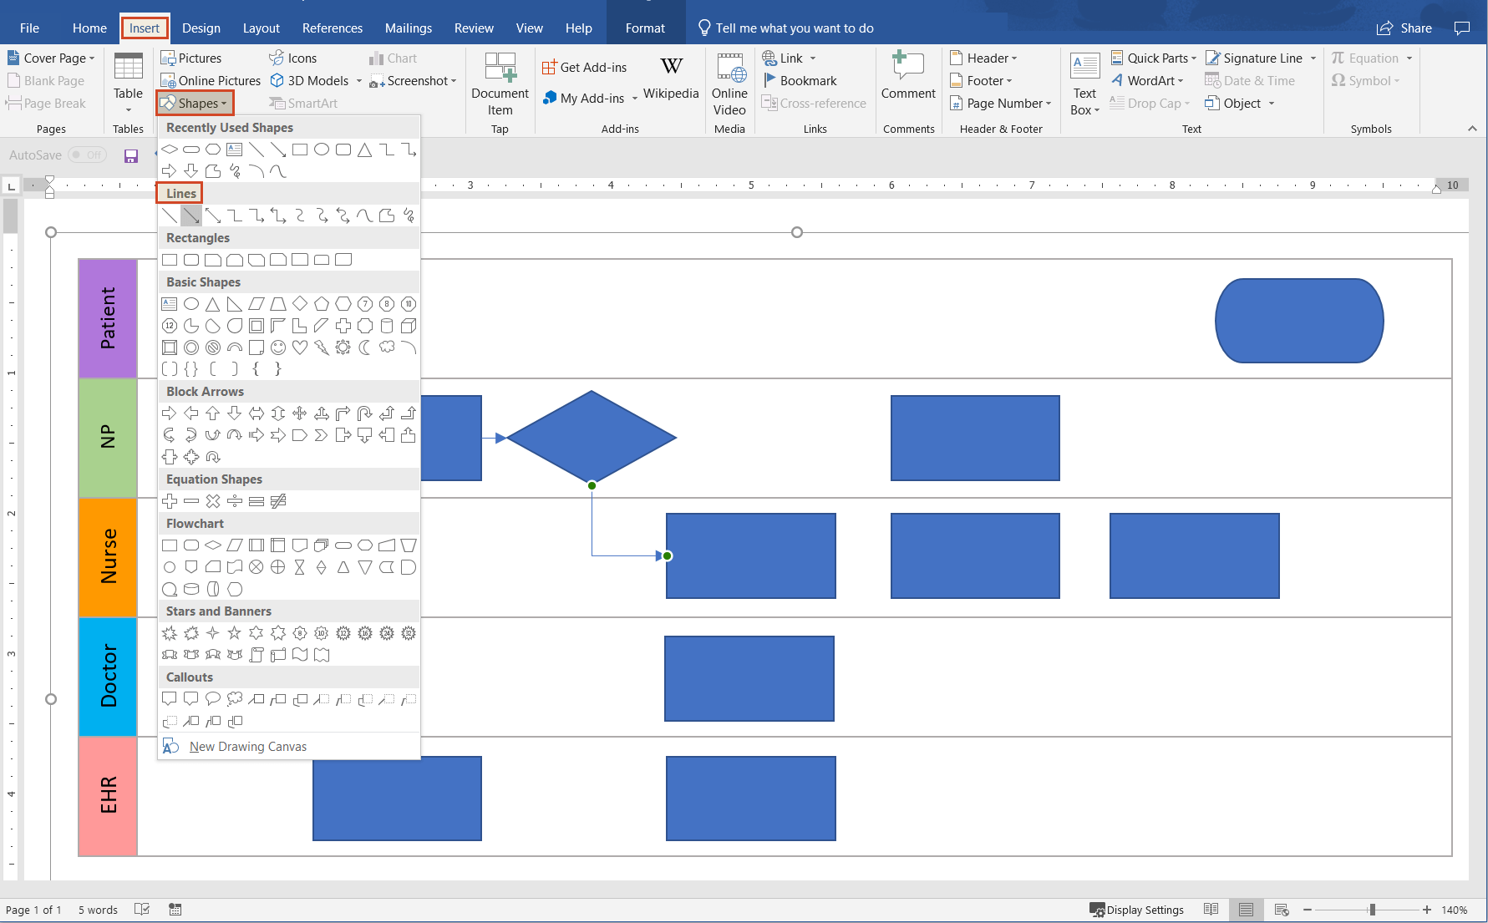Viewport: 1488px width, 923px height.
Task: Click the Share button
Action: tap(1404, 28)
